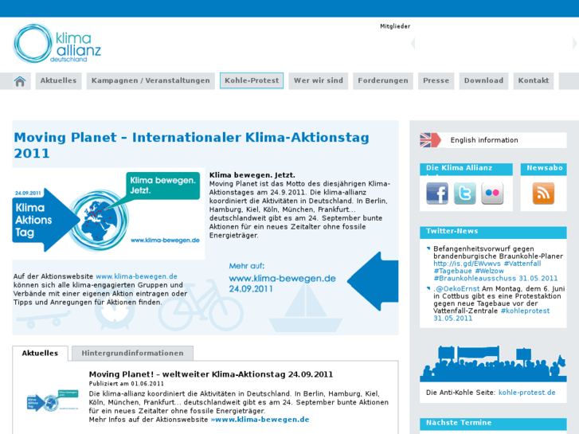
Task: Go to Wer wir sind page
Action: (319, 81)
